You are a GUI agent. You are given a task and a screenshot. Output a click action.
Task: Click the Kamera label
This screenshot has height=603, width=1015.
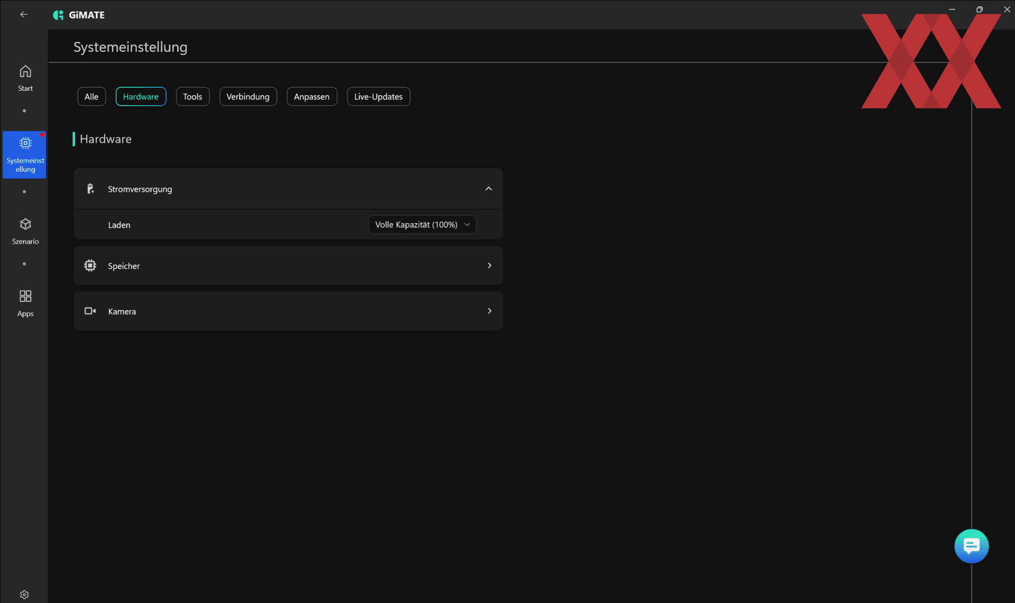click(x=122, y=311)
